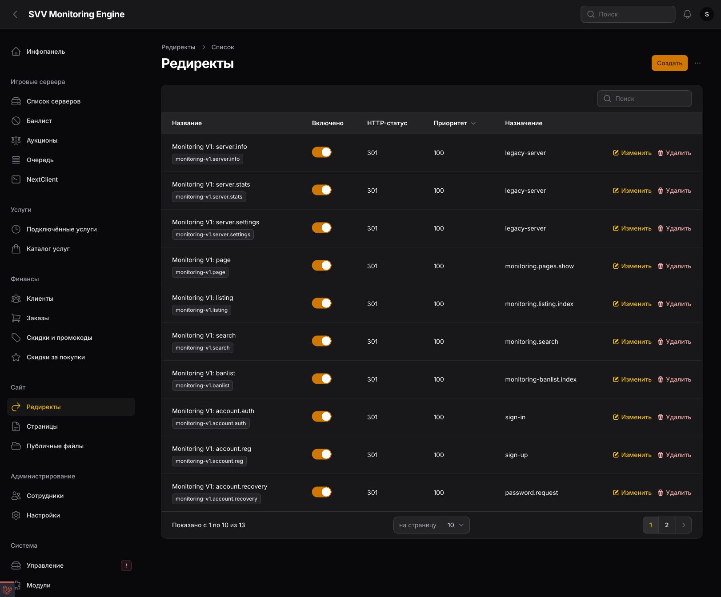Click the Настройки gear icon
721x597 pixels.
click(x=16, y=515)
